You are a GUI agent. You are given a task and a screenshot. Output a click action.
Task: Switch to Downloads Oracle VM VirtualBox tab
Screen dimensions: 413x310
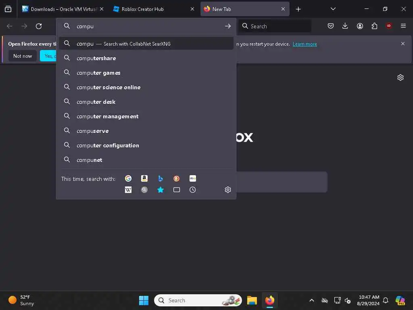(x=63, y=9)
